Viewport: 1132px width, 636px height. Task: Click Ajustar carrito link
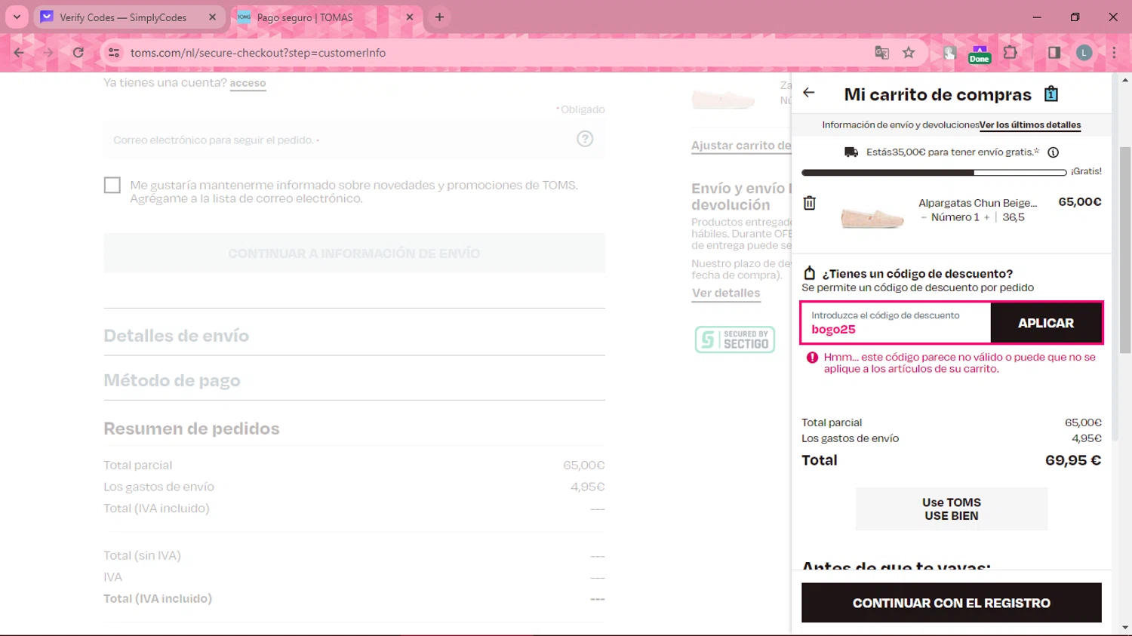(x=741, y=146)
